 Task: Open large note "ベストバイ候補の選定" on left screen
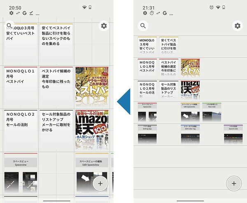pyautogui.click(x=56, y=87)
